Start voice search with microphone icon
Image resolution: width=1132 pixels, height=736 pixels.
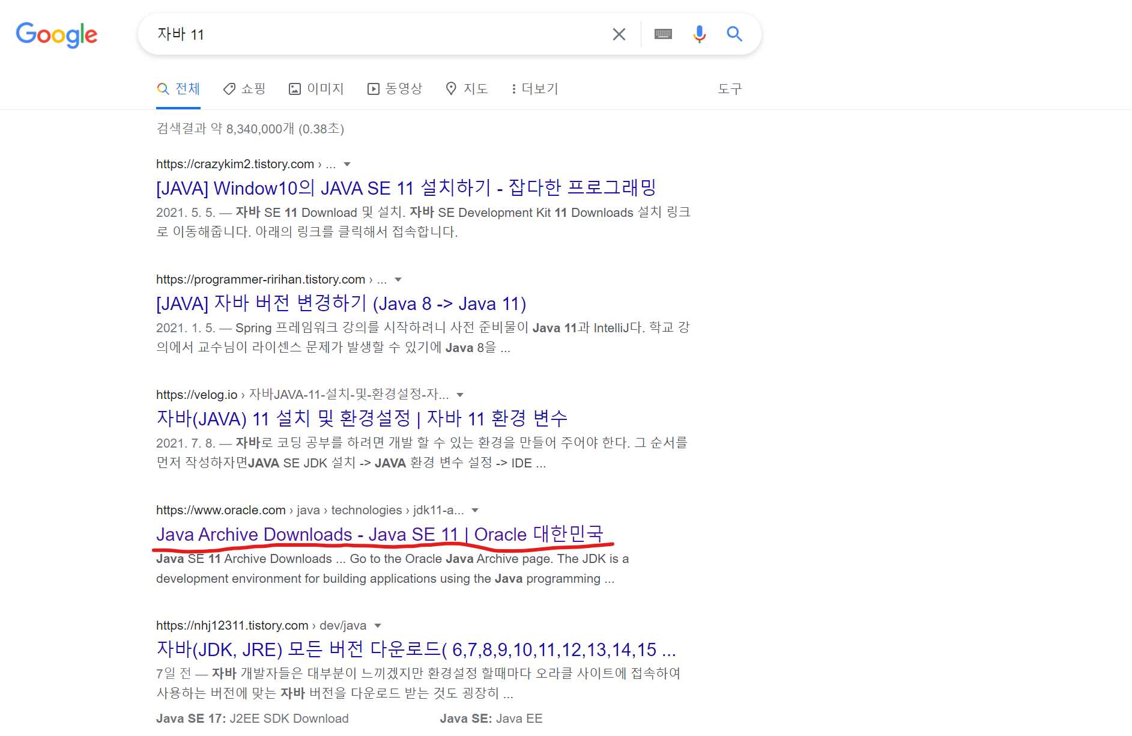coord(699,34)
